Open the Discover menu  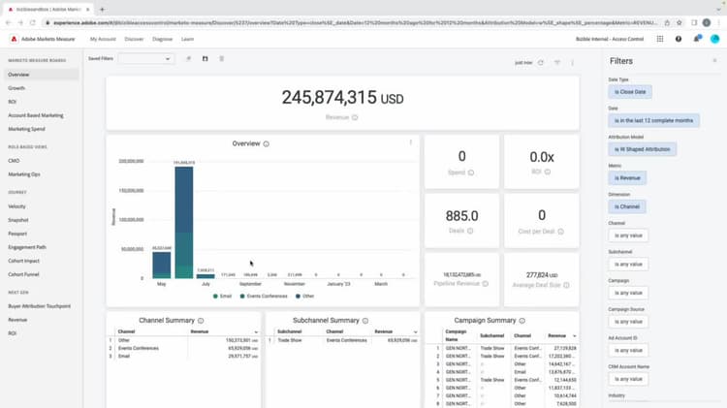(134, 39)
